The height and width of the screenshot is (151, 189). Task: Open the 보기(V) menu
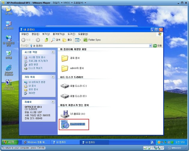point(46,34)
